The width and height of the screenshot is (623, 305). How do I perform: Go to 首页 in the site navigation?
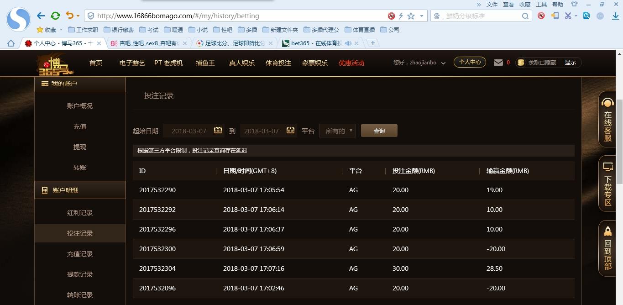96,63
